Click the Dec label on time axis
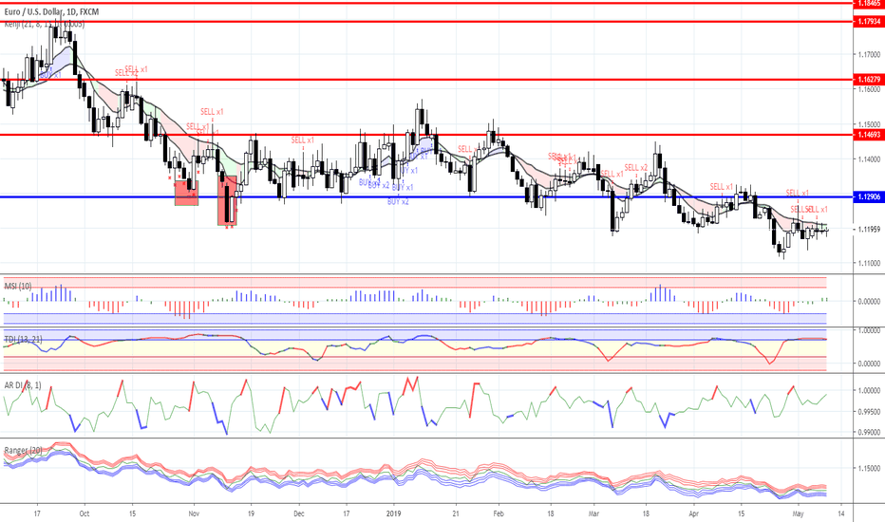885x522 pixels. [298, 513]
